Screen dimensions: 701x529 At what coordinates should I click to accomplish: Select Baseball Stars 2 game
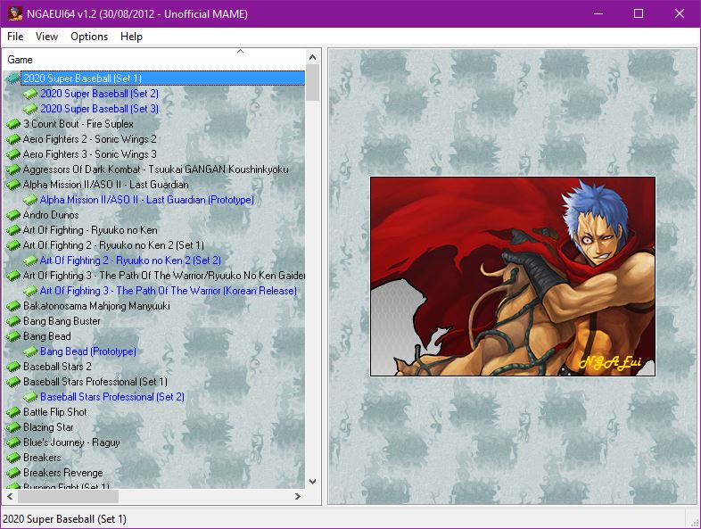[x=57, y=367]
